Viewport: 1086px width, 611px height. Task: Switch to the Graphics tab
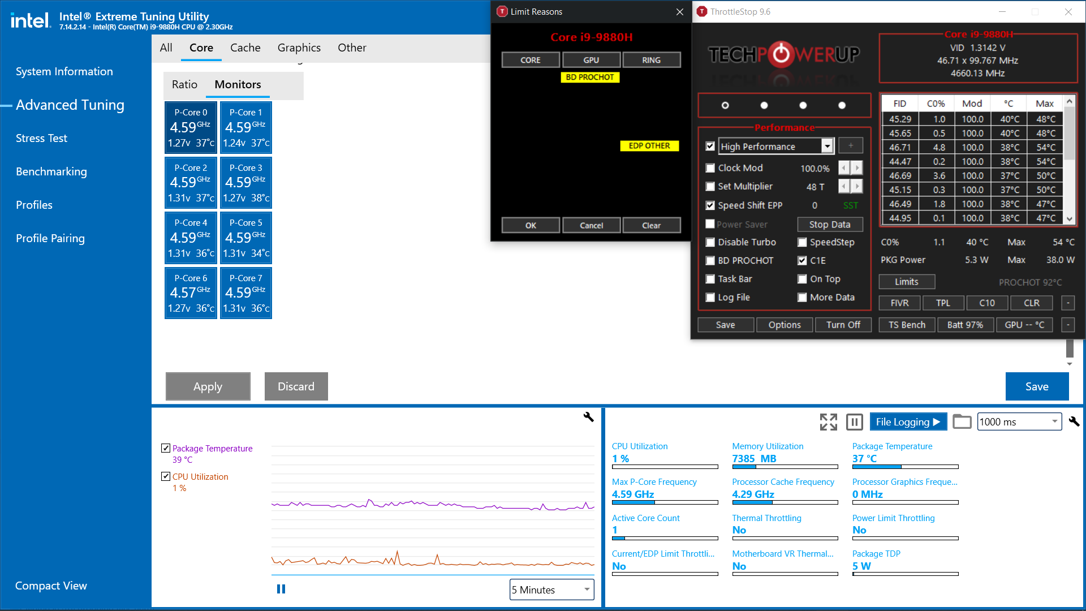299,48
